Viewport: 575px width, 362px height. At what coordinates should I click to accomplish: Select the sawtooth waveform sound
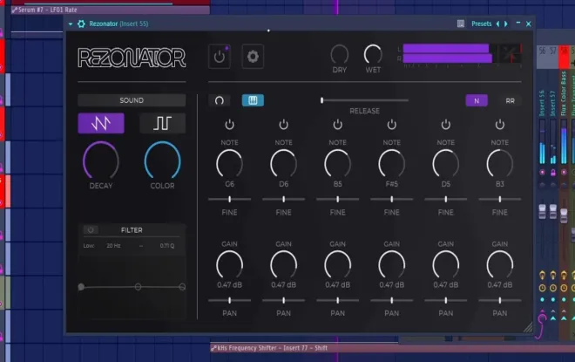[x=101, y=123]
